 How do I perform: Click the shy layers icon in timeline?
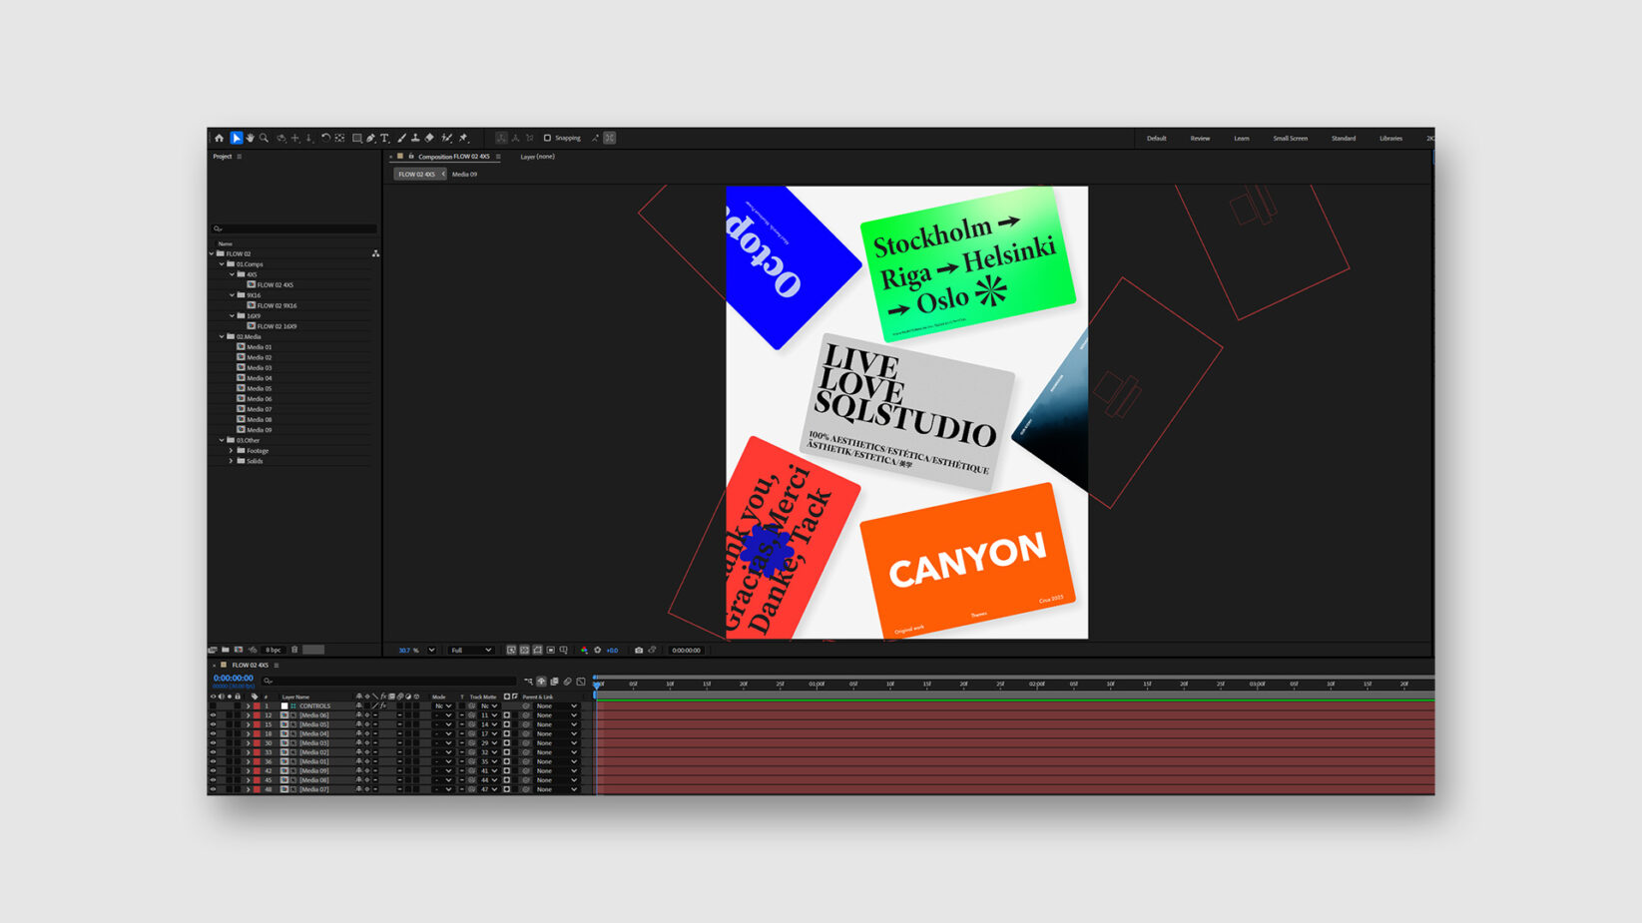[x=541, y=682]
